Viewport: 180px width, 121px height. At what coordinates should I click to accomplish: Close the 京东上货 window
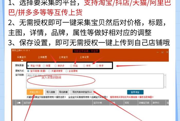point(167,52)
